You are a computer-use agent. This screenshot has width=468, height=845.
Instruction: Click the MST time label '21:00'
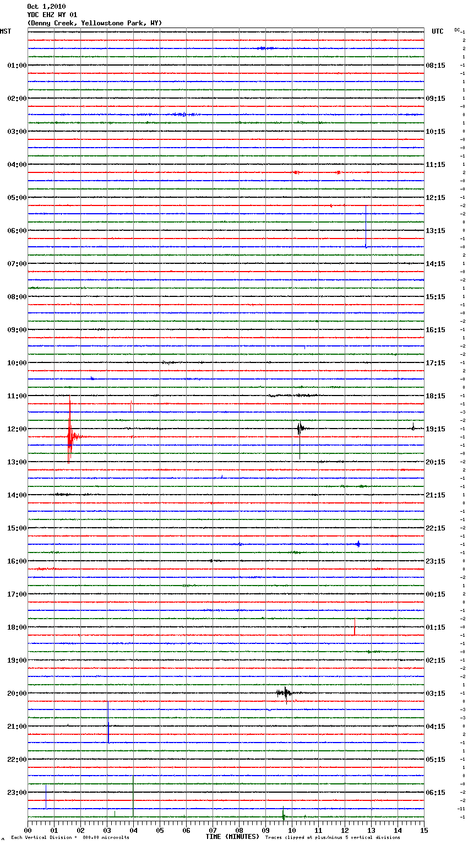click(x=17, y=727)
